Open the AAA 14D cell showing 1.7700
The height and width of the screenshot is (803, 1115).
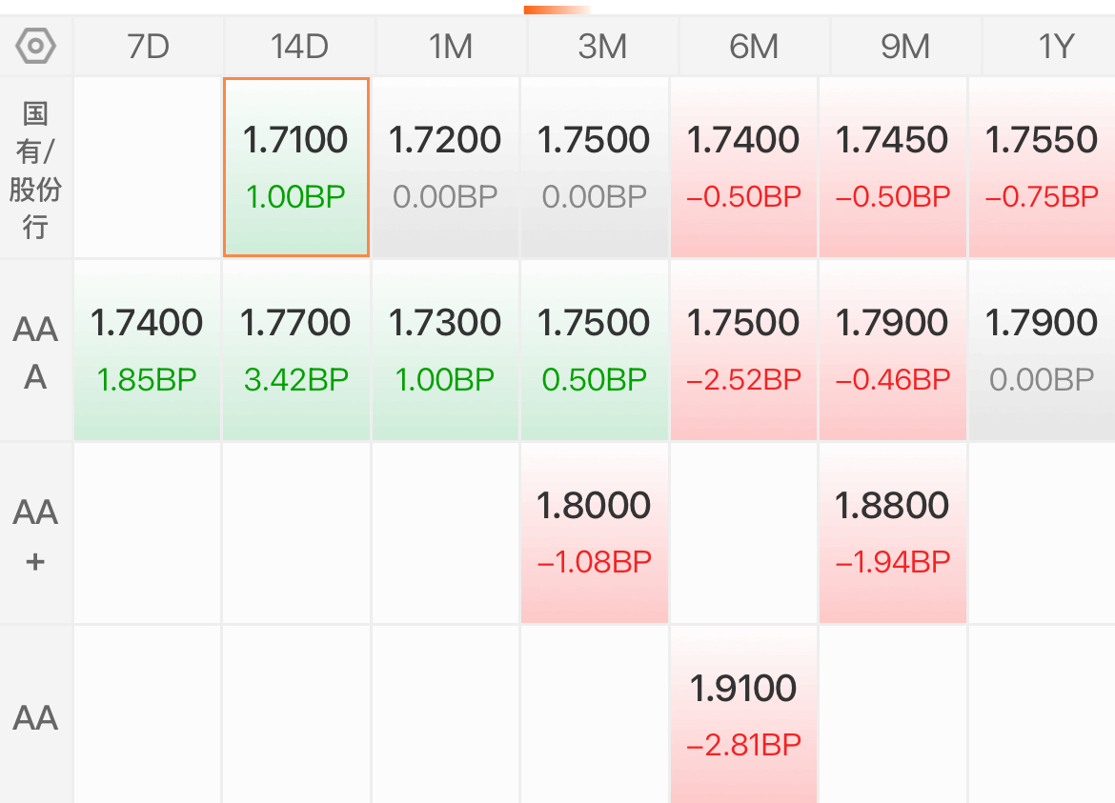coord(296,351)
